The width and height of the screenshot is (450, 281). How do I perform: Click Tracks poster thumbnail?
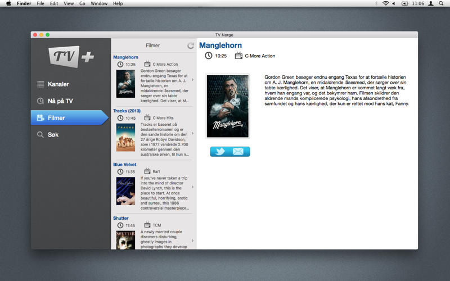[125, 137]
